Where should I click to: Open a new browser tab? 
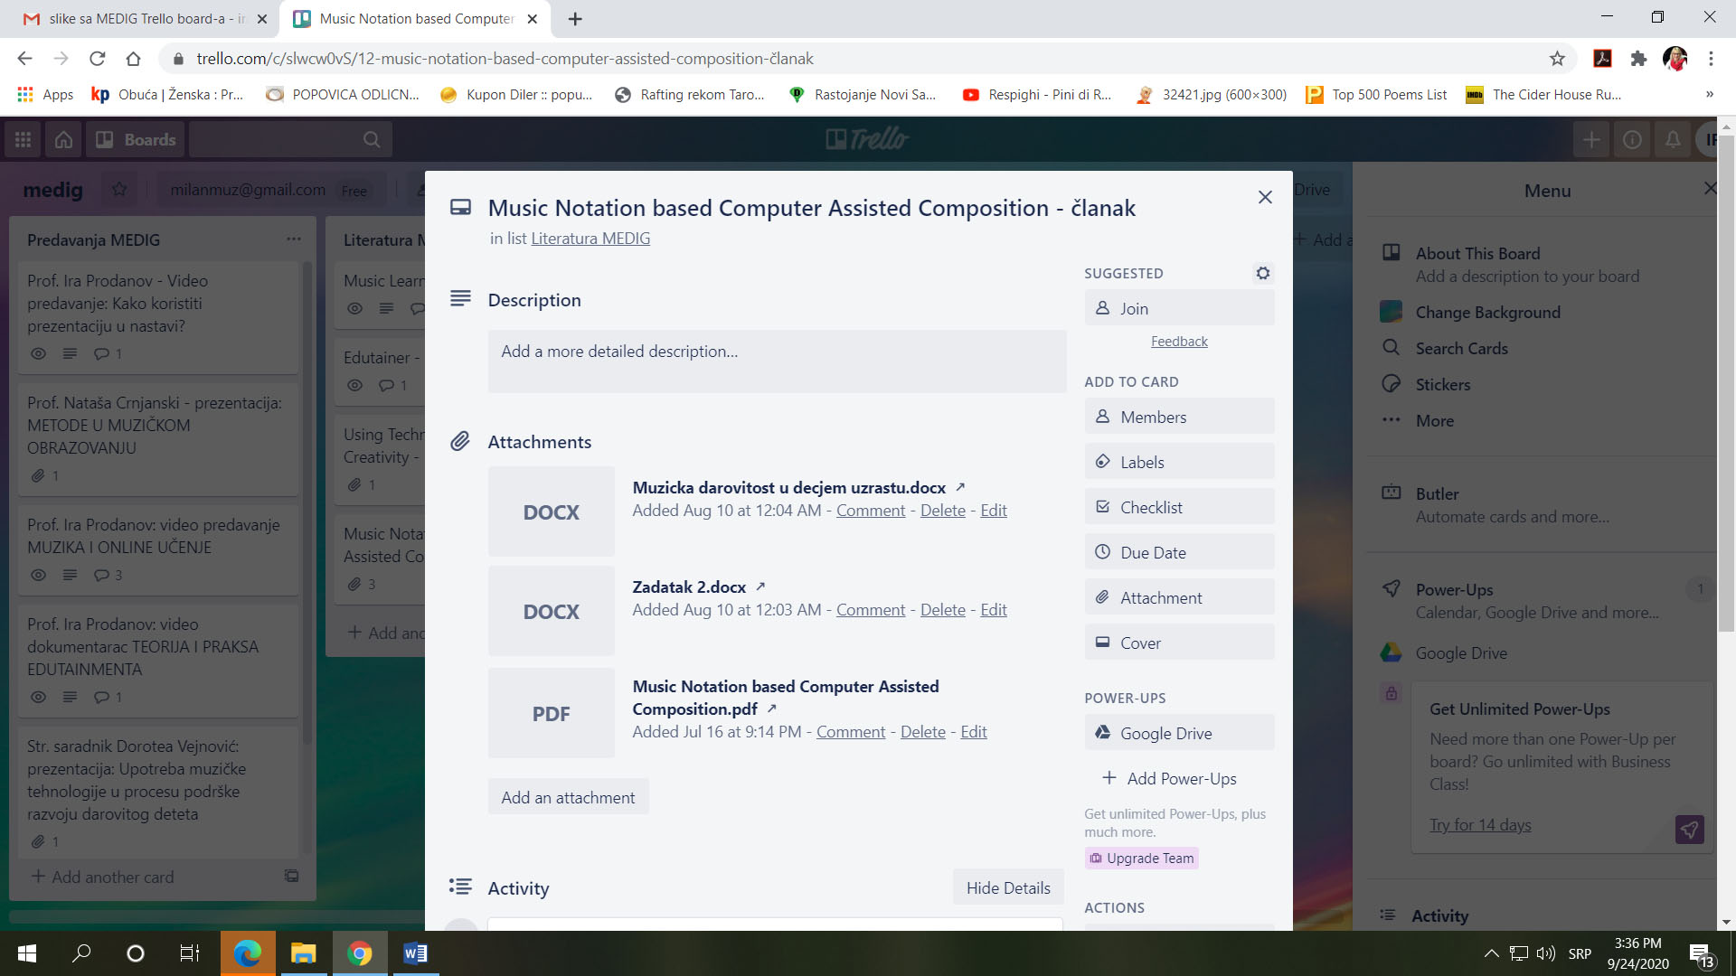tap(575, 18)
